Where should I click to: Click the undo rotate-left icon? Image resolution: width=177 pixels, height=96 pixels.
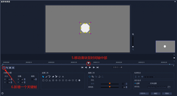pyautogui.click(x=99, y=77)
